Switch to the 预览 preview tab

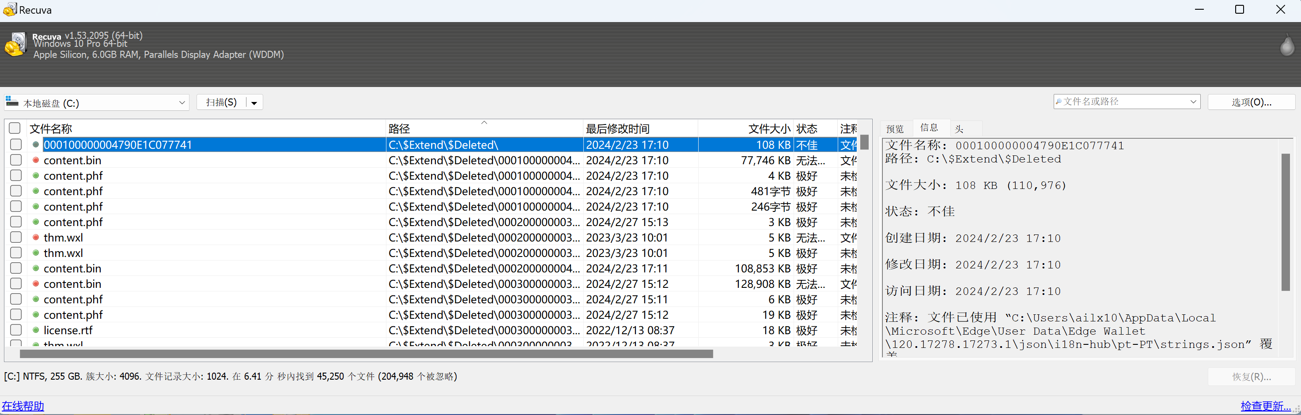895,129
